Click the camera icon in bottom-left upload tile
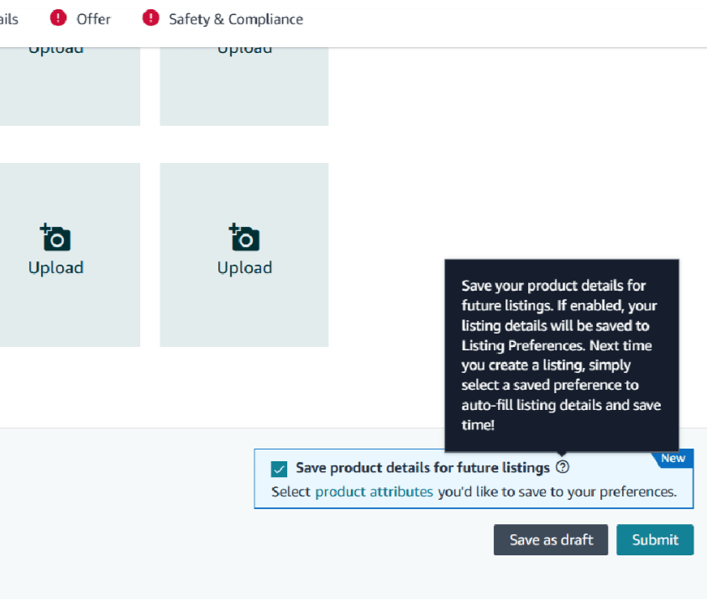 (55, 237)
